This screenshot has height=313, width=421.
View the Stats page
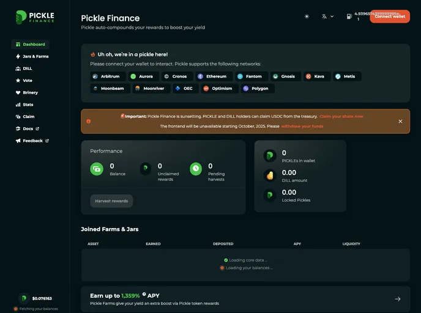(x=24, y=105)
